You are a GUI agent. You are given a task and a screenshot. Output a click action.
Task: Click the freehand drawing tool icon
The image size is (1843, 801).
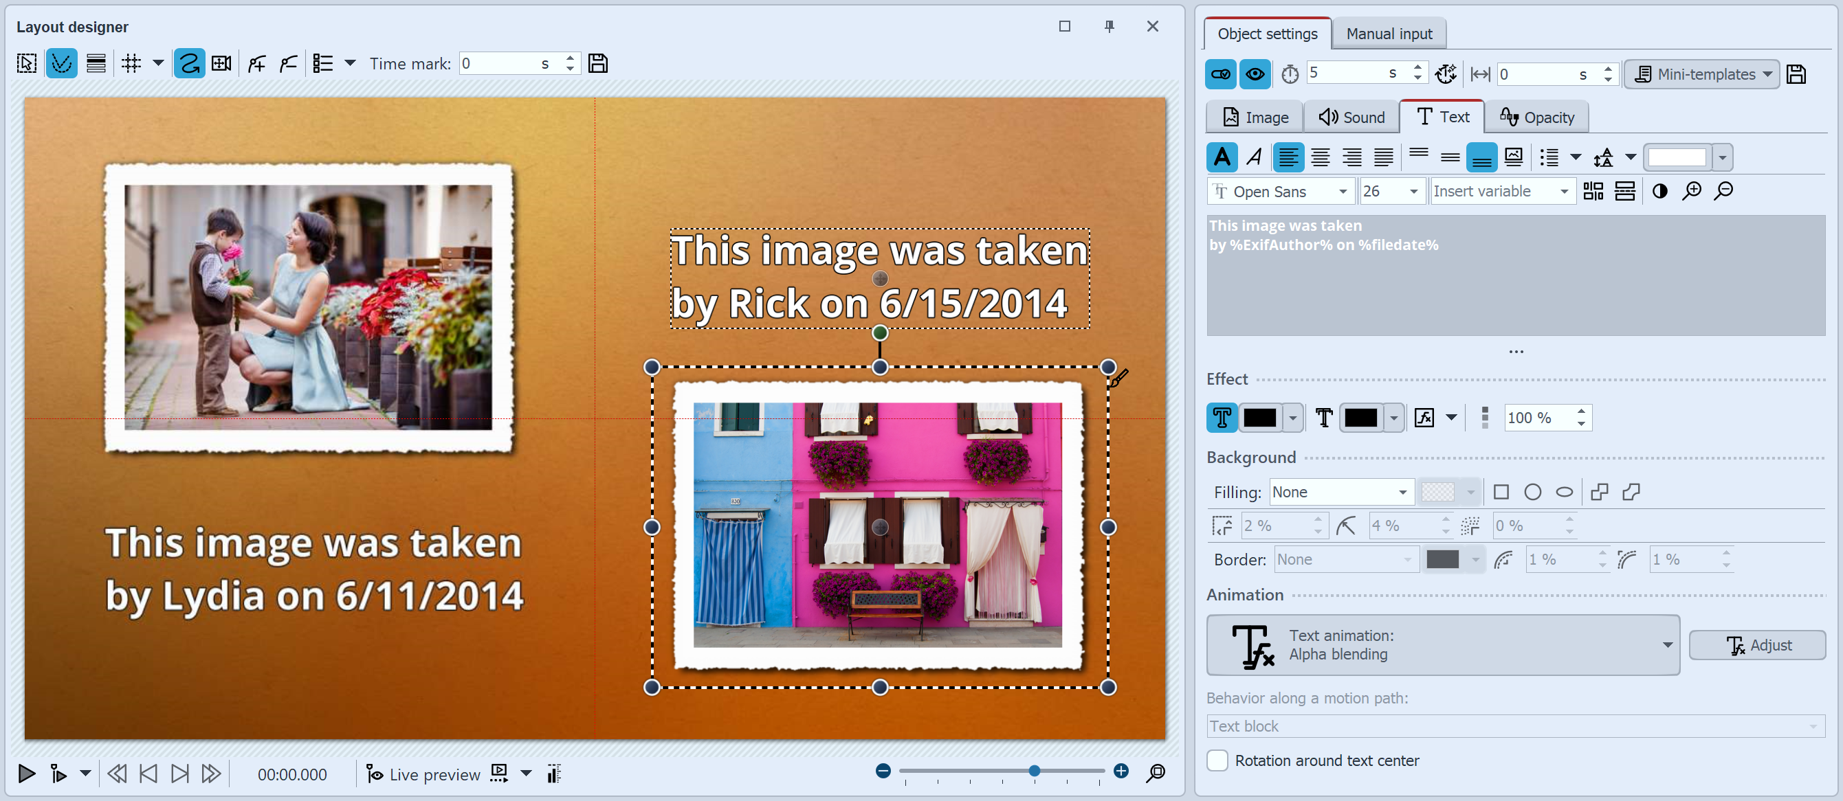(x=189, y=63)
